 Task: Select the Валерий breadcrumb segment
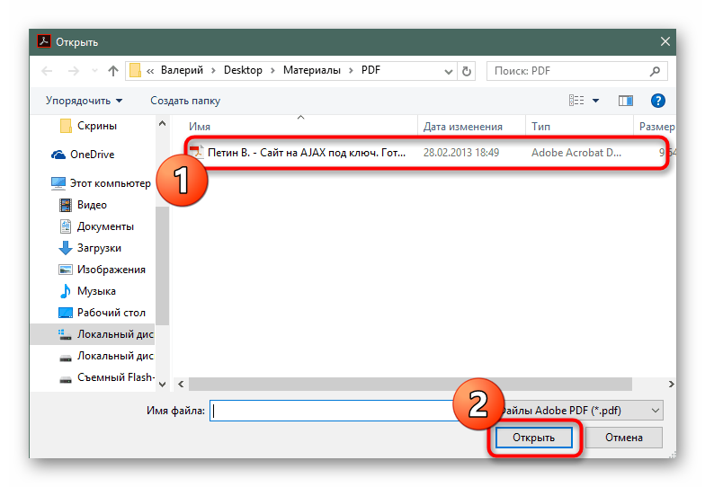[182, 70]
